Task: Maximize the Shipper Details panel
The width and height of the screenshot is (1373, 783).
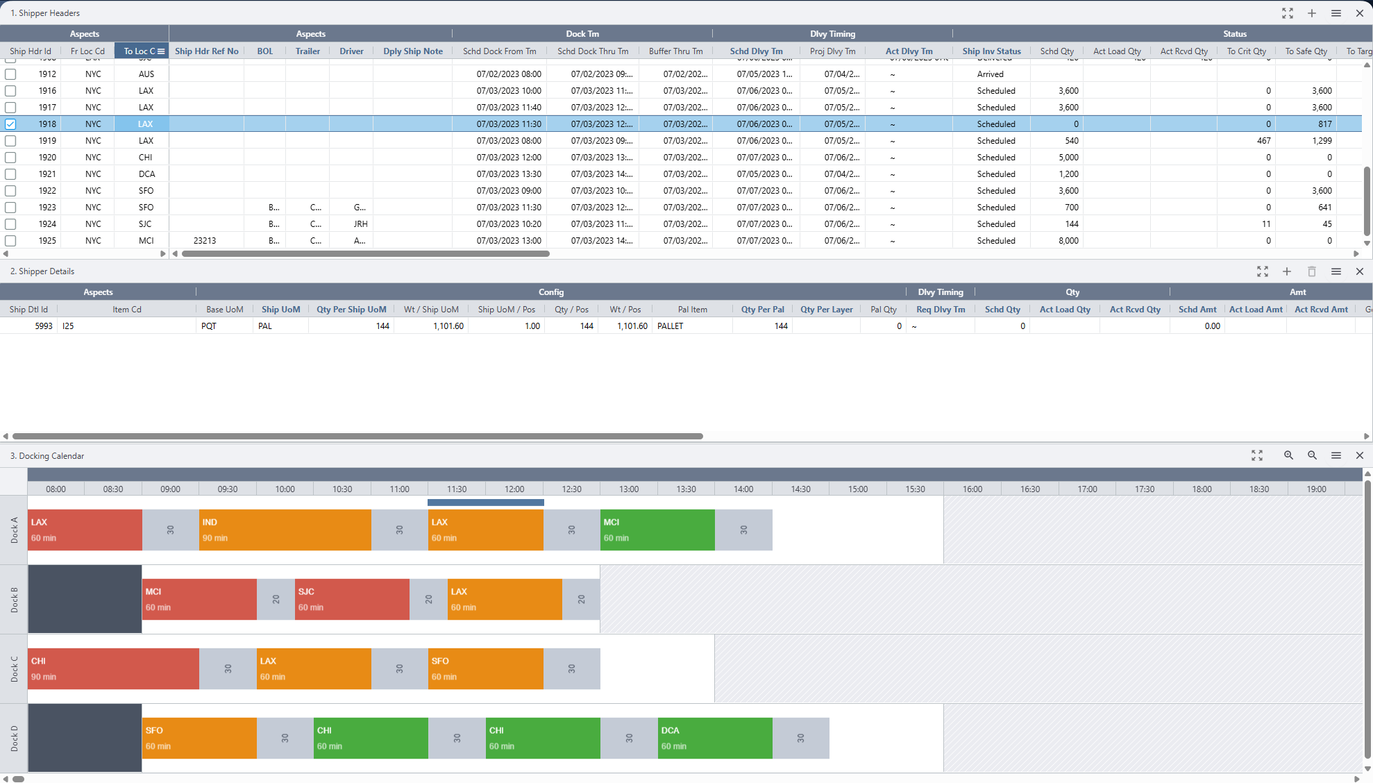Action: 1263,271
